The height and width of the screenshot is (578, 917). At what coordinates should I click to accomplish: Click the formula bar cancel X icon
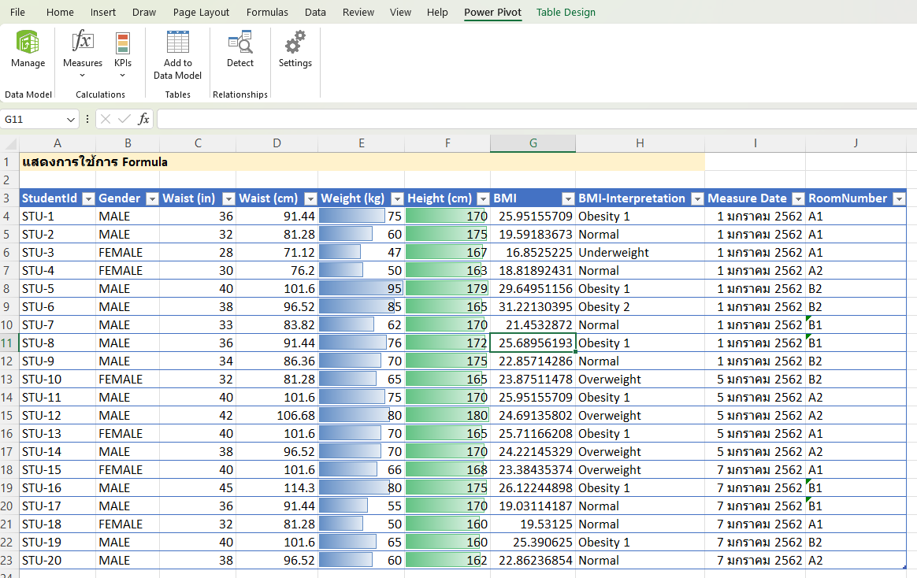pyautogui.click(x=106, y=119)
